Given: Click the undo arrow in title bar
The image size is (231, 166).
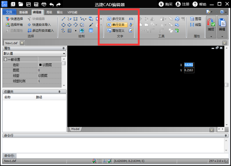Looking at the screenshot, I should coord(52,4).
